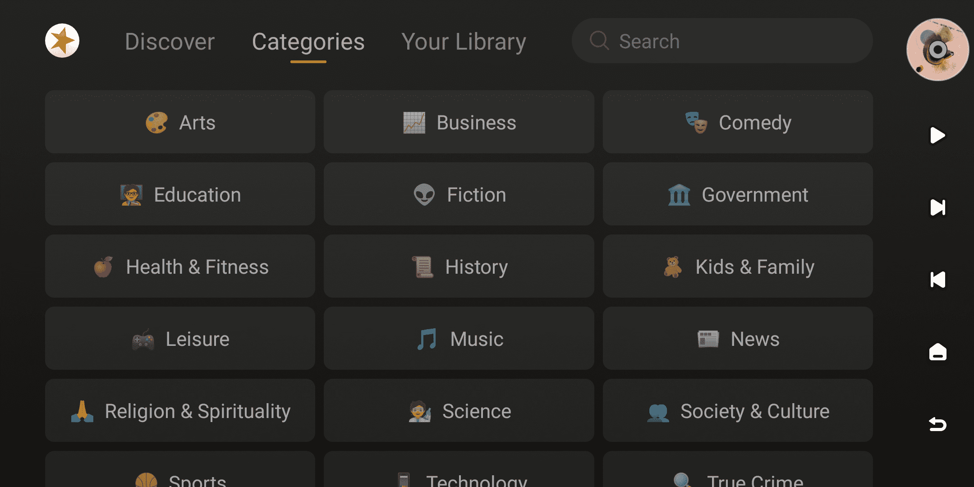Click the home icon in sidebar
The width and height of the screenshot is (974, 487).
[x=937, y=352]
